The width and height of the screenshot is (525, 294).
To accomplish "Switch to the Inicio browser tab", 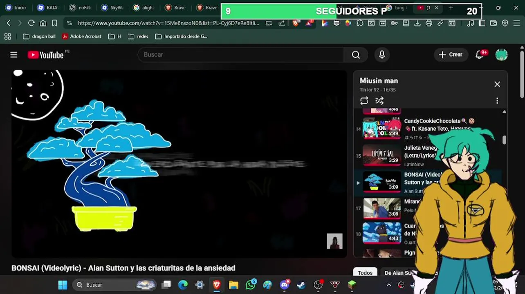I will coord(16,8).
